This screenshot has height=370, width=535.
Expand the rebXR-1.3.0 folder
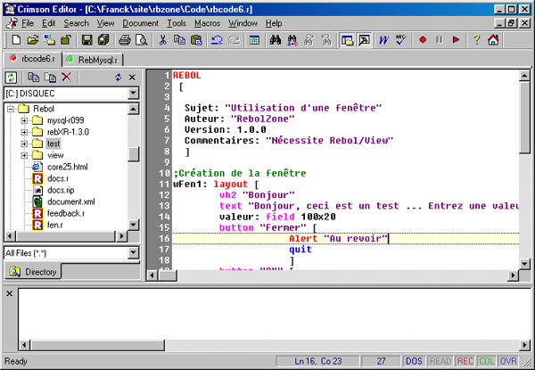24,132
